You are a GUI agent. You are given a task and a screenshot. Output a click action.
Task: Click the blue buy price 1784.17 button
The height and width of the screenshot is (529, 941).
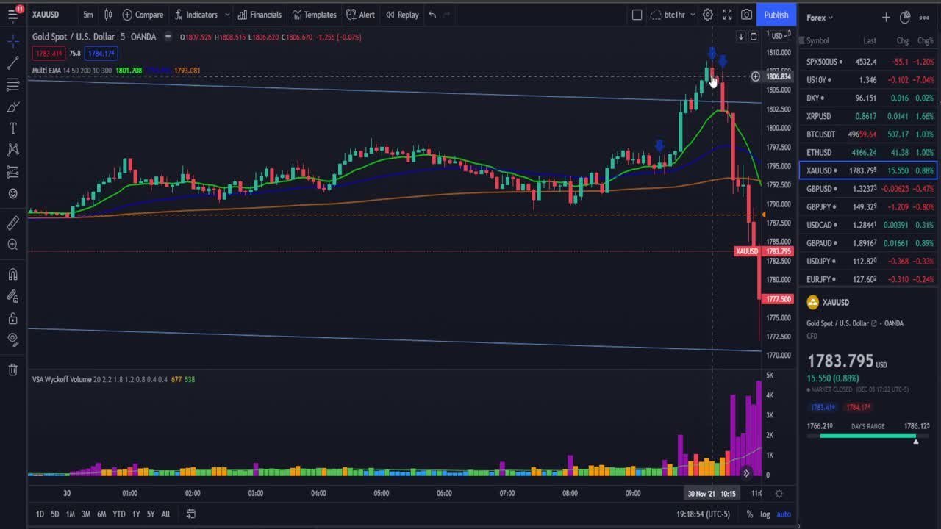pos(101,53)
